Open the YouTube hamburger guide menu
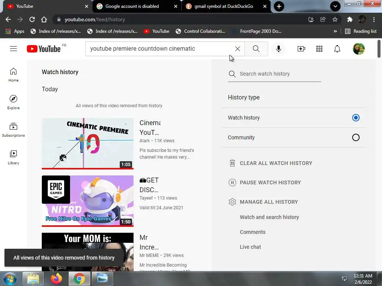 click(13, 49)
